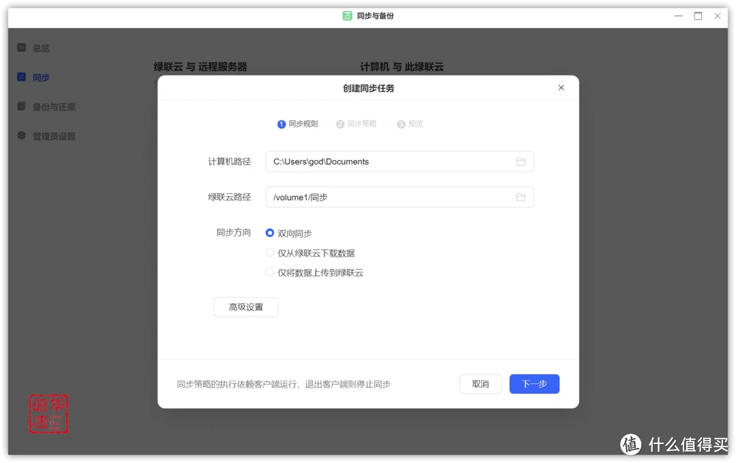Click the 下一步 next button
Screen dimensions: 736x463
534,384
